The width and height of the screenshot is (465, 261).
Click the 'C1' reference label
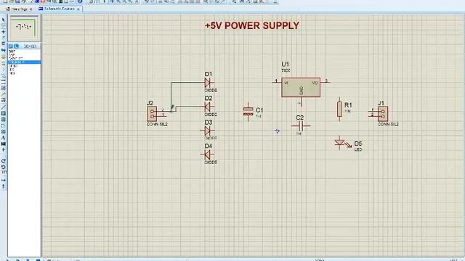point(259,110)
